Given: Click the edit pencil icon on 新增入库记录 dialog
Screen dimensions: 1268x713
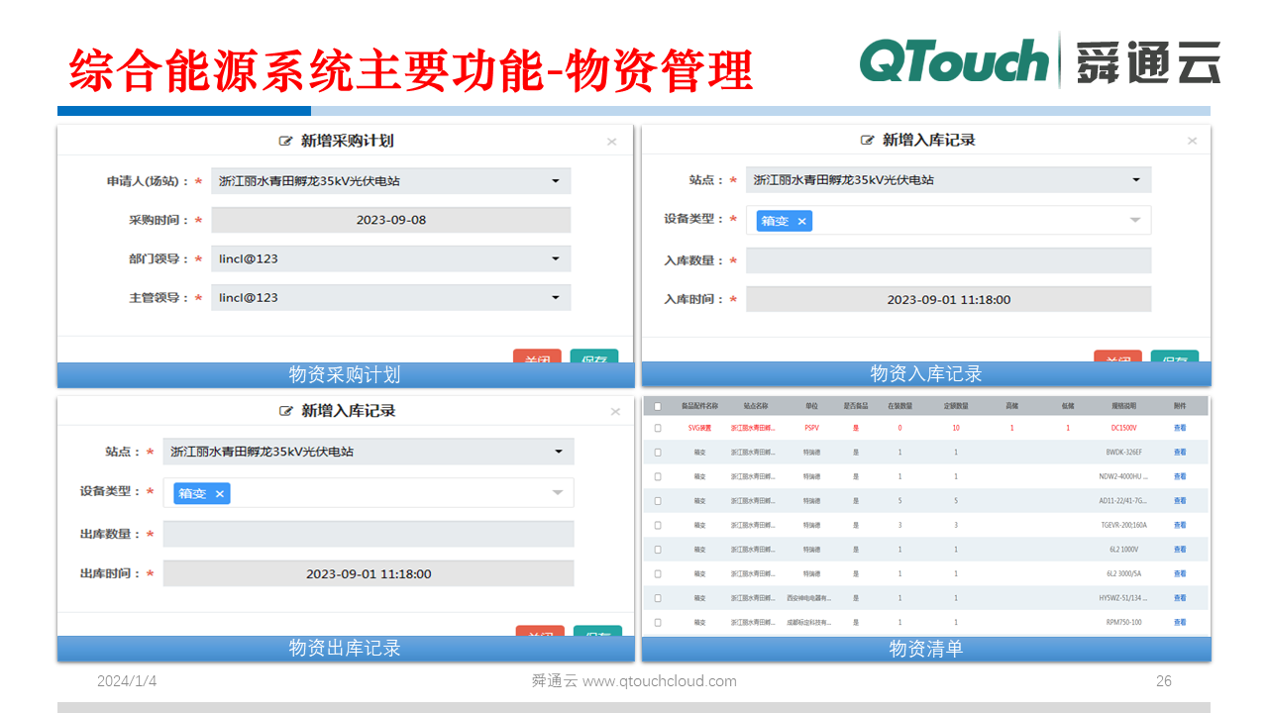Looking at the screenshot, I should coord(865,141).
